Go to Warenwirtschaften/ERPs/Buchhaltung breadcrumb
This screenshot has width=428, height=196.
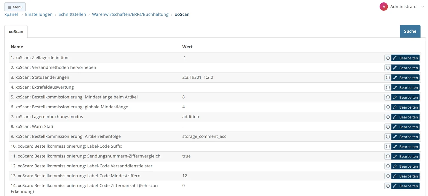click(x=130, y=14)
